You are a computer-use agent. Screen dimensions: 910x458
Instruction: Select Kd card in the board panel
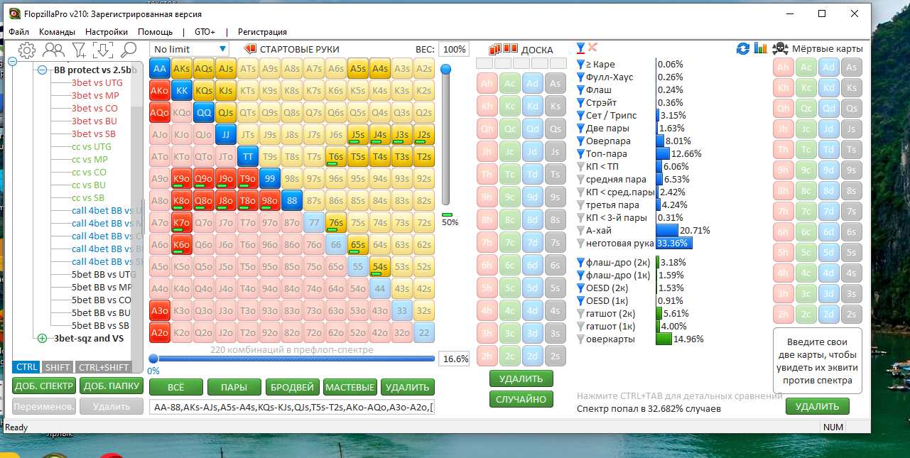(x=533, y=107)
